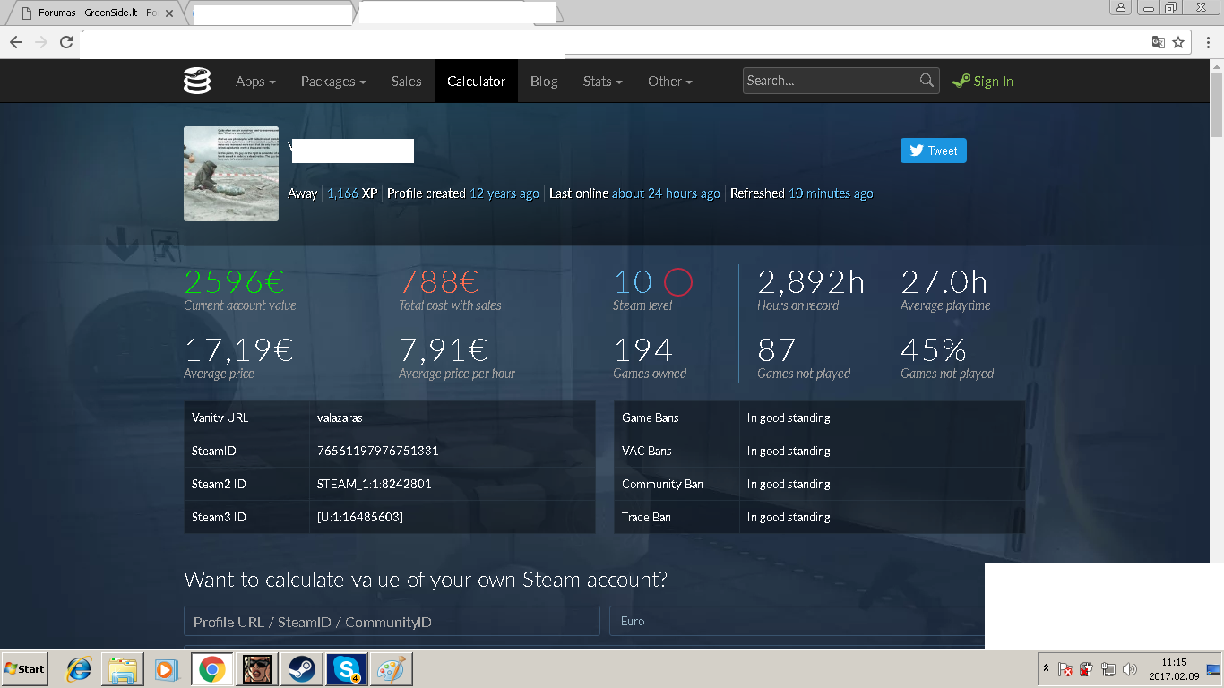Click the Tweet button
Screen dimensions: 1224x688
(933, 150)
